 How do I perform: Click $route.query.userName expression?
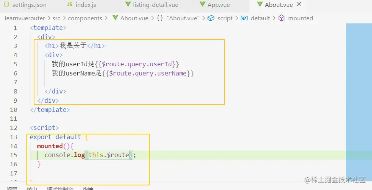click(148, 74)
